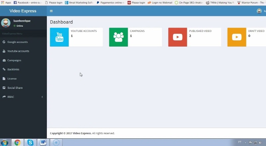
Task: Open Chrome from the taskbar
Action: [x=17, y=142]
